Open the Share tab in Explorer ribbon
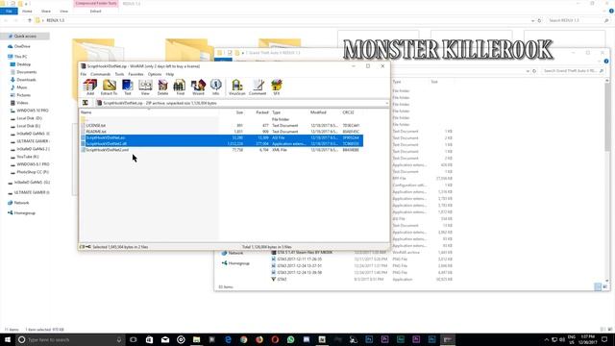The image size is (615, 346). click(46, 11)
